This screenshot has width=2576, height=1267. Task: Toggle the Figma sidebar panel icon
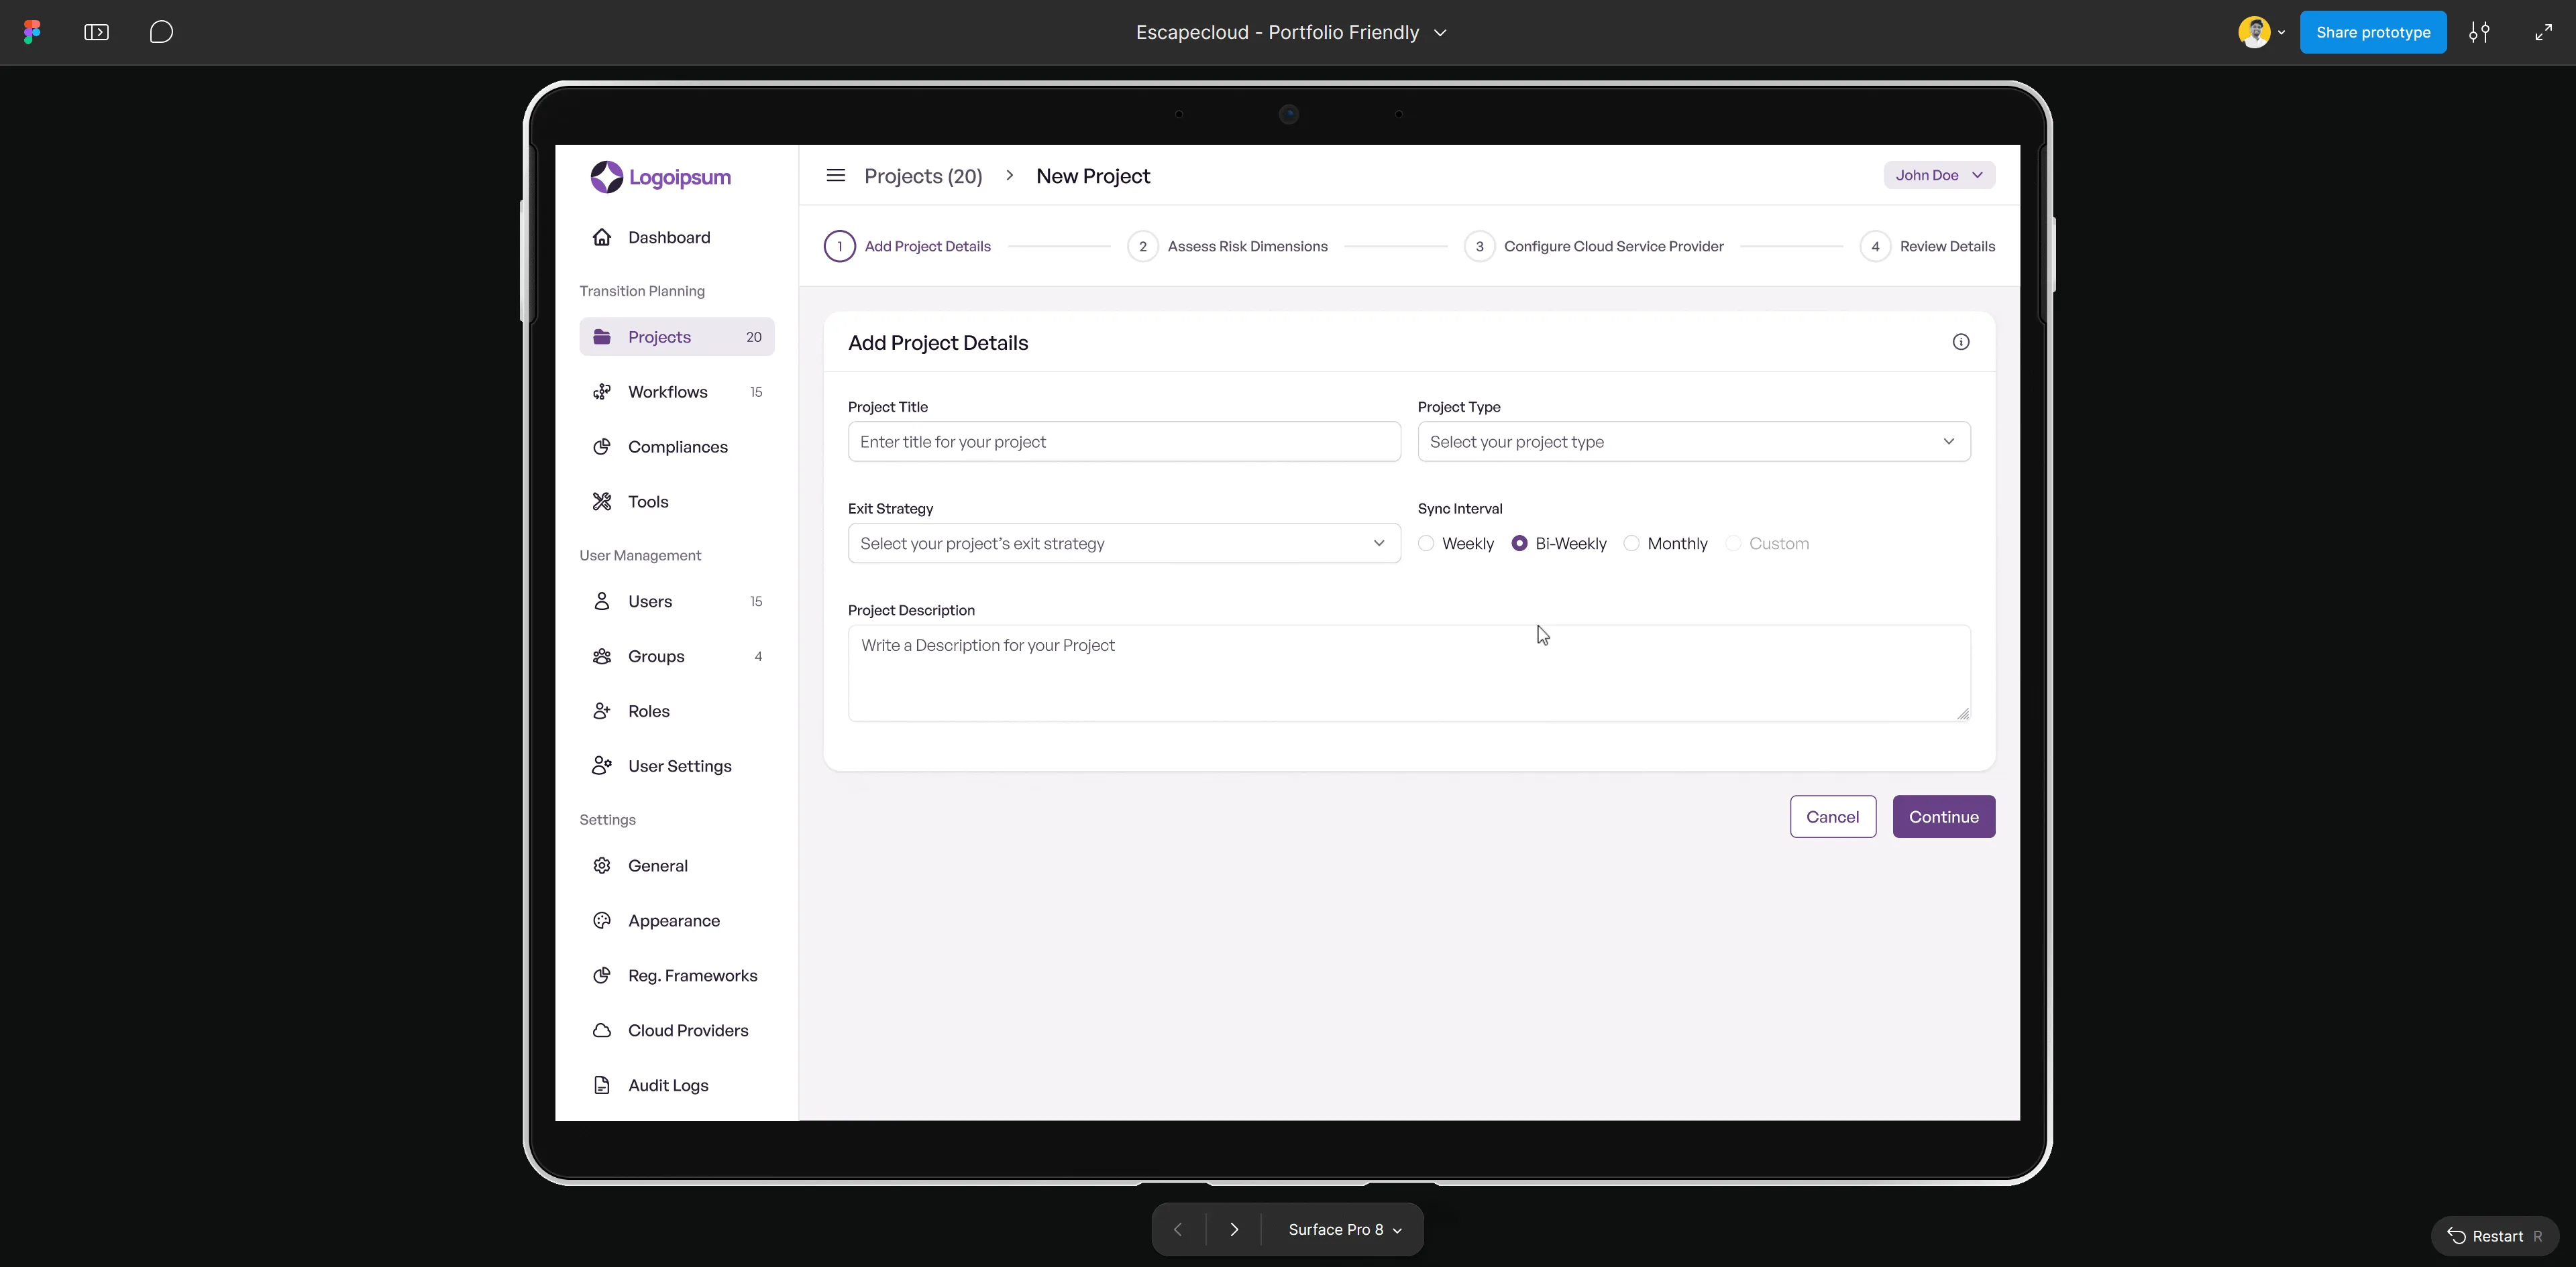click(96, 32)
